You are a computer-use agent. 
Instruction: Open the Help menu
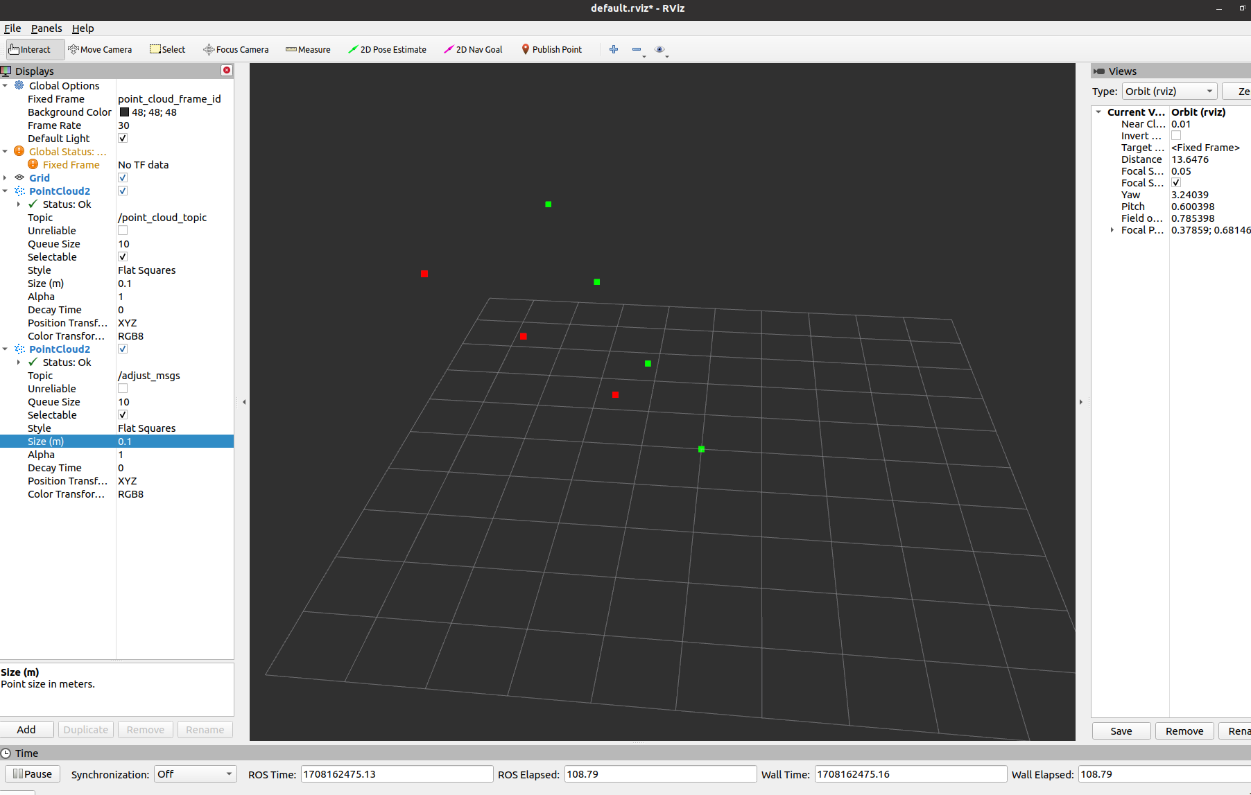pos(83,28)
